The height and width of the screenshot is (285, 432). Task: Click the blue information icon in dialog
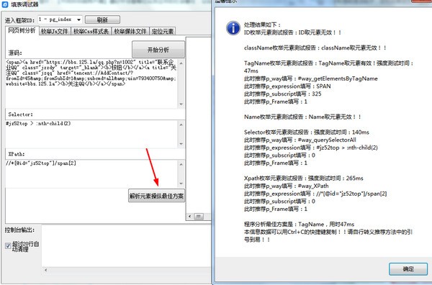tap(233, 28)
